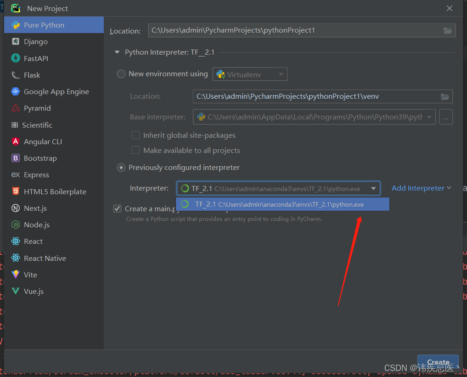This screenshot has height=377, width=467.
Task: Click the Express ex icon
Action: coord(16,174)
